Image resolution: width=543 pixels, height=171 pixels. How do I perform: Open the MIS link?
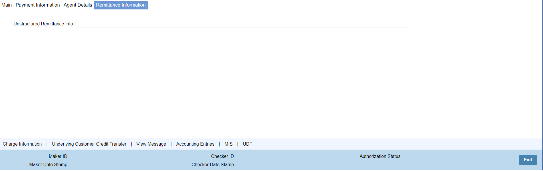pos(229,144)
